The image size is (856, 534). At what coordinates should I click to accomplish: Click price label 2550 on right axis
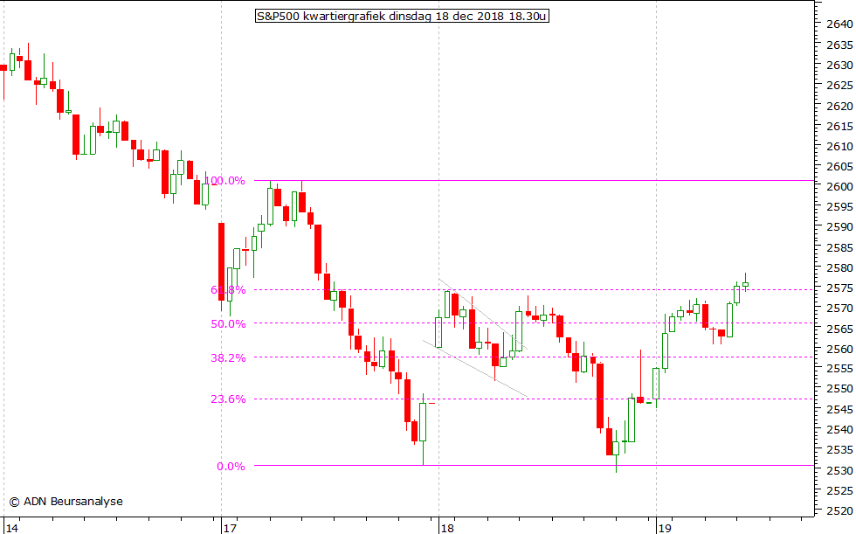[839, 389]
